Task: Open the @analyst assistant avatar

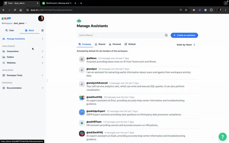Action: coord(82,70)
